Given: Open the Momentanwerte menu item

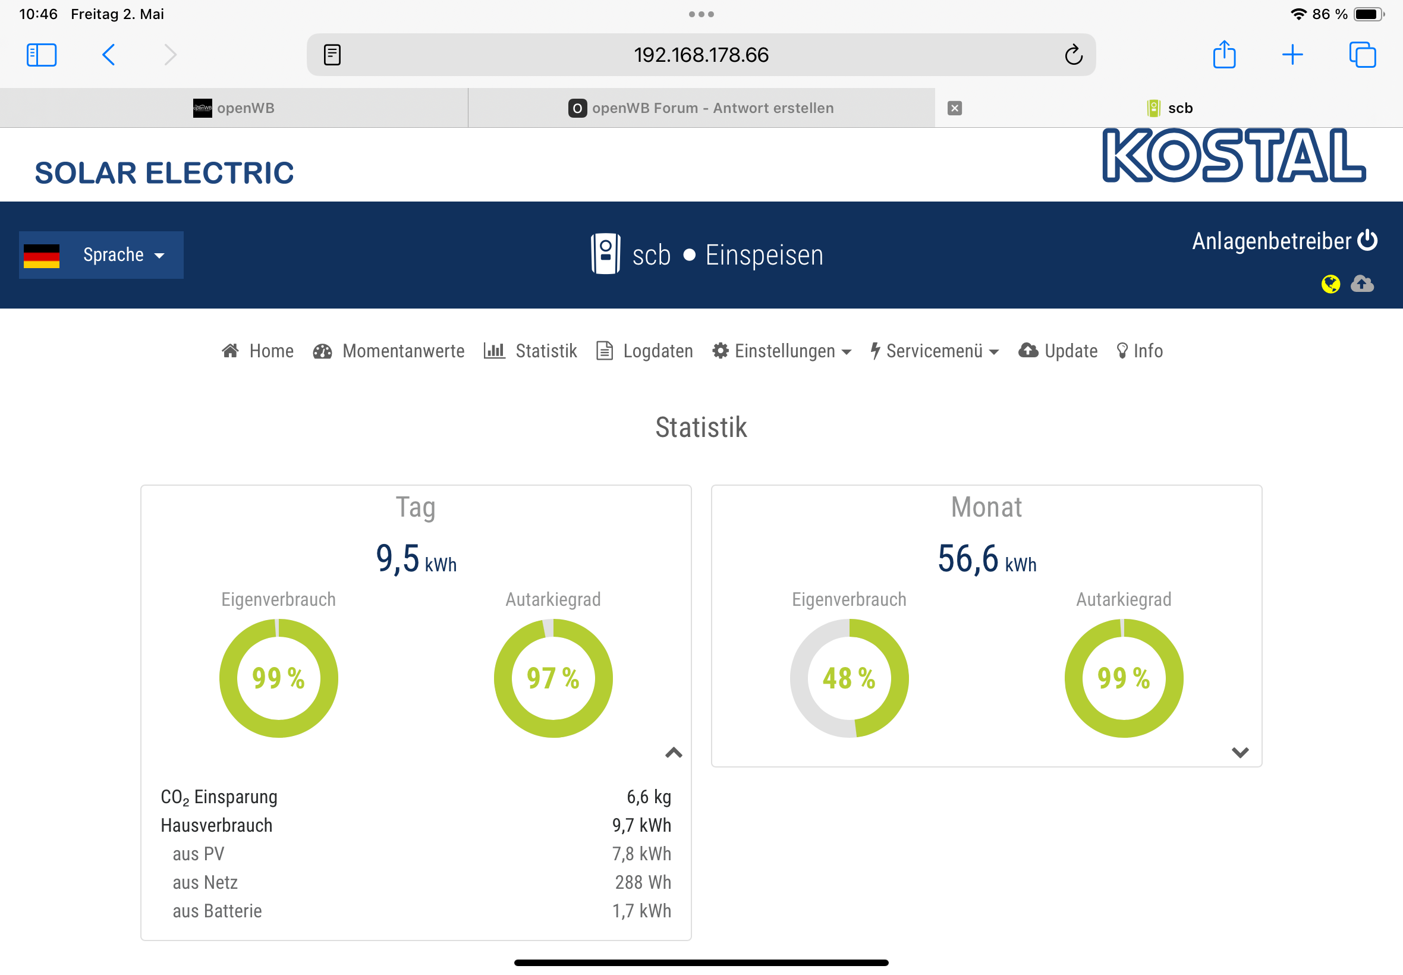Looking at the screenshot, I should (x=389, y=351).
